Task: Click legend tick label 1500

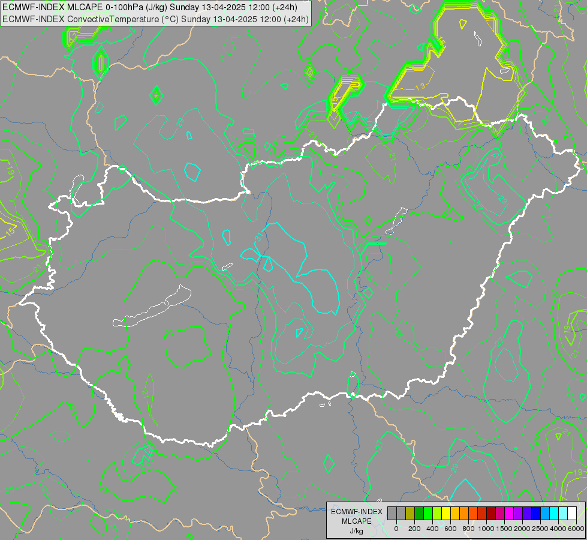Action: (505, 529)
